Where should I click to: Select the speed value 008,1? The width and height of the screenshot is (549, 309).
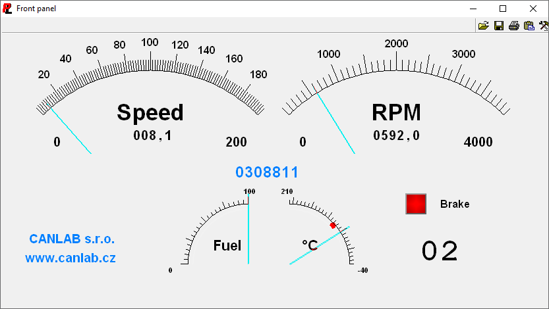pos(153,135)
